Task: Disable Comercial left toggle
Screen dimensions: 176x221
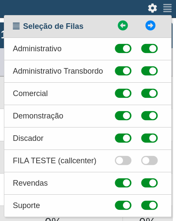Action: (123, 93)
